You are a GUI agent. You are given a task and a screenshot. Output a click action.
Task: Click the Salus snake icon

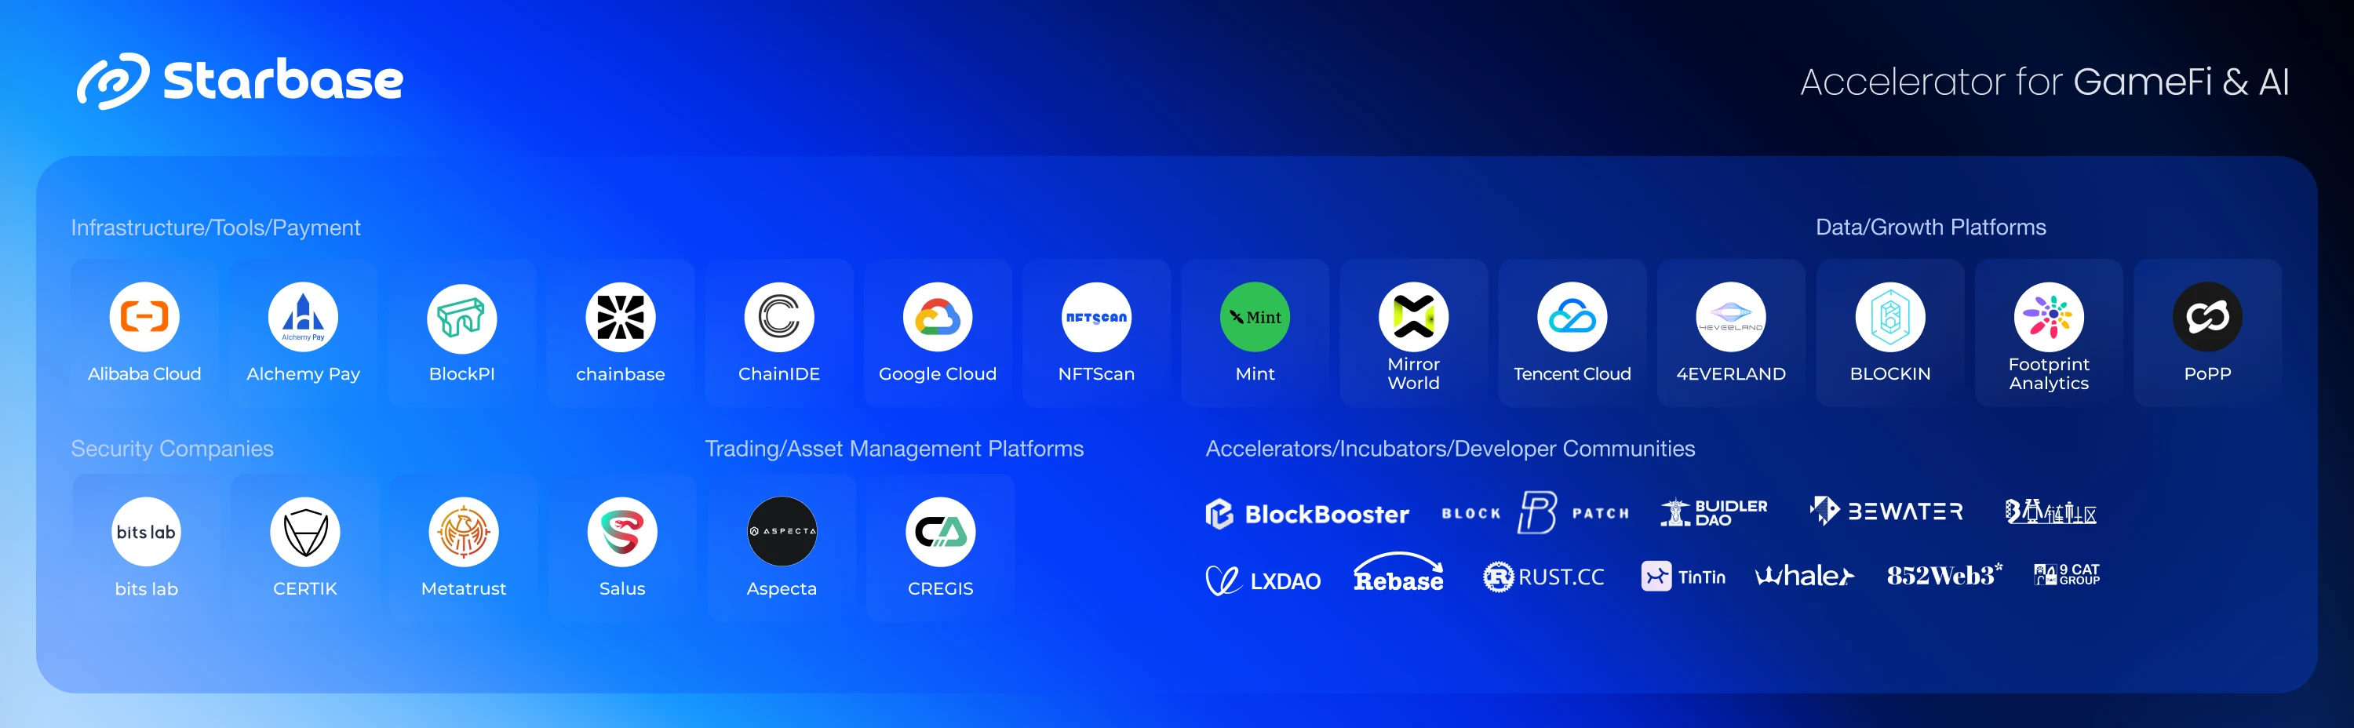622,532
